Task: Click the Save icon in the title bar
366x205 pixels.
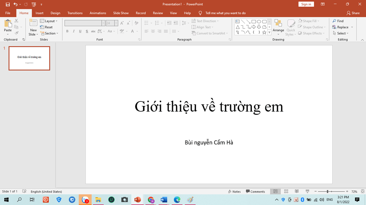Action: (7, 5)
